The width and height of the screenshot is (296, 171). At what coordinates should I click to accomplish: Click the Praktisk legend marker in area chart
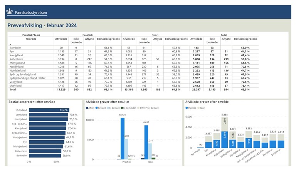point(187,108)
